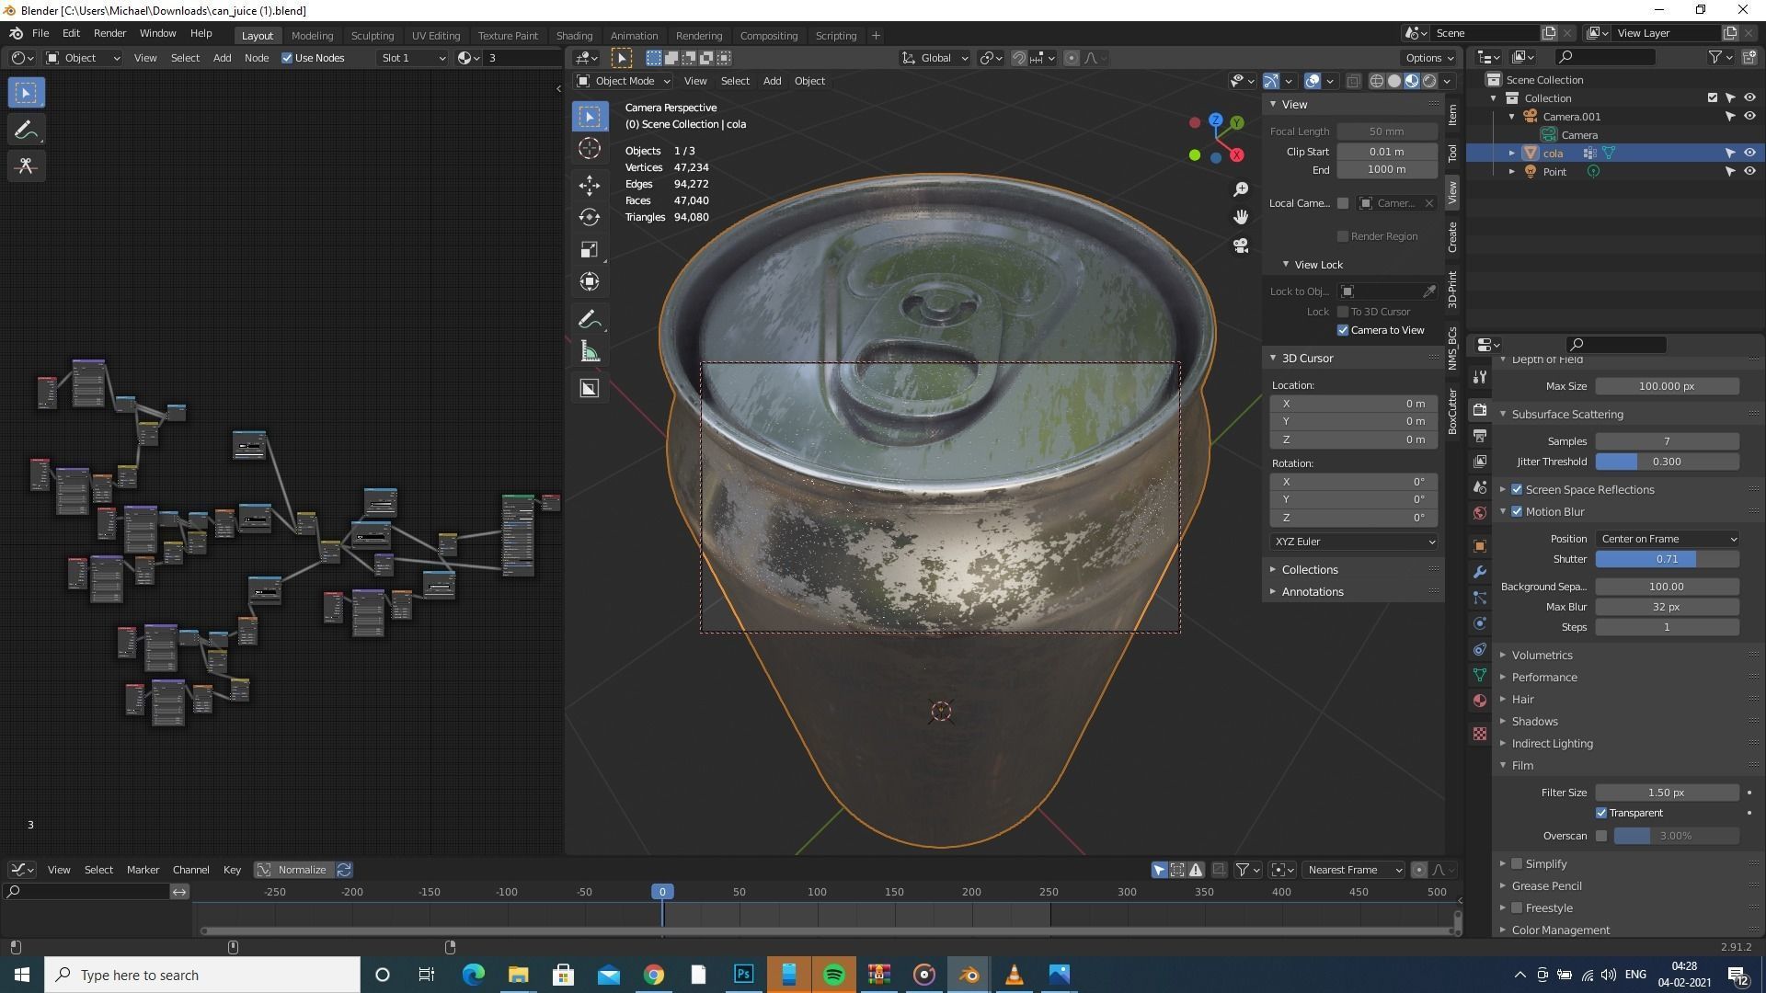Adjust the Jitter Threshold slider
1766x993 pixels.
point(1667,462)
